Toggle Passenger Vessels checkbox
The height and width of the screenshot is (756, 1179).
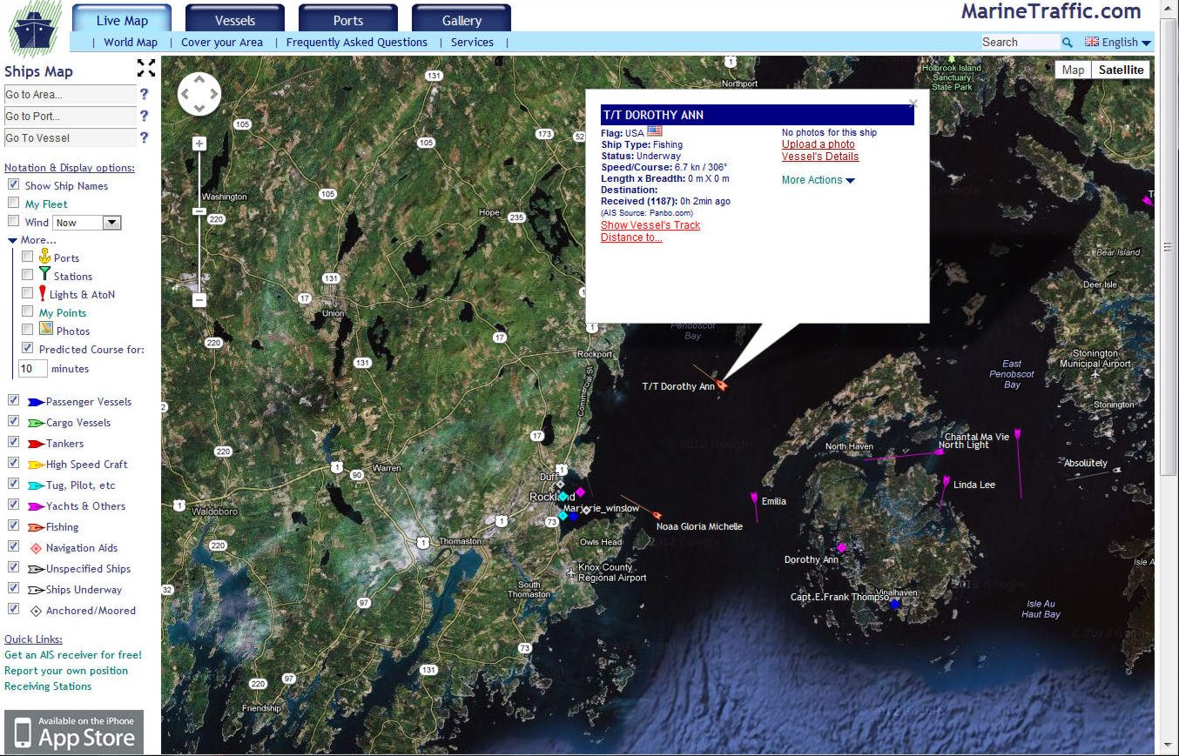pos(14,400)
